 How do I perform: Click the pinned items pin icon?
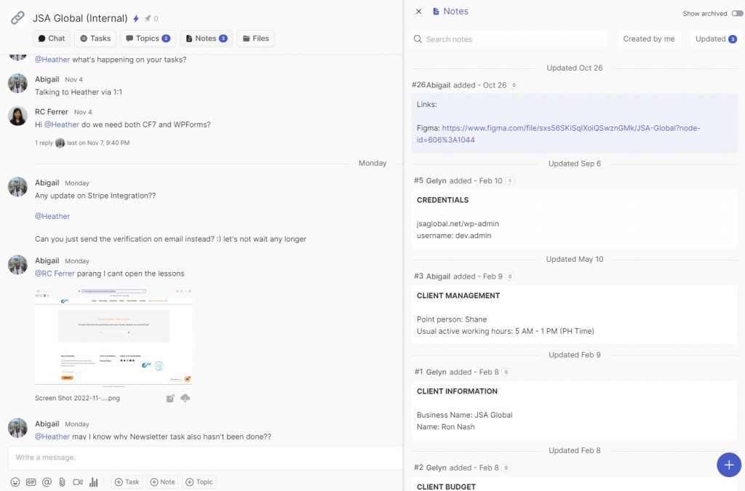[148, 18]
